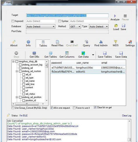Click the Save floppy icon beside Load
The height and width of the screenshot is (142, 138).
(123, 25)
